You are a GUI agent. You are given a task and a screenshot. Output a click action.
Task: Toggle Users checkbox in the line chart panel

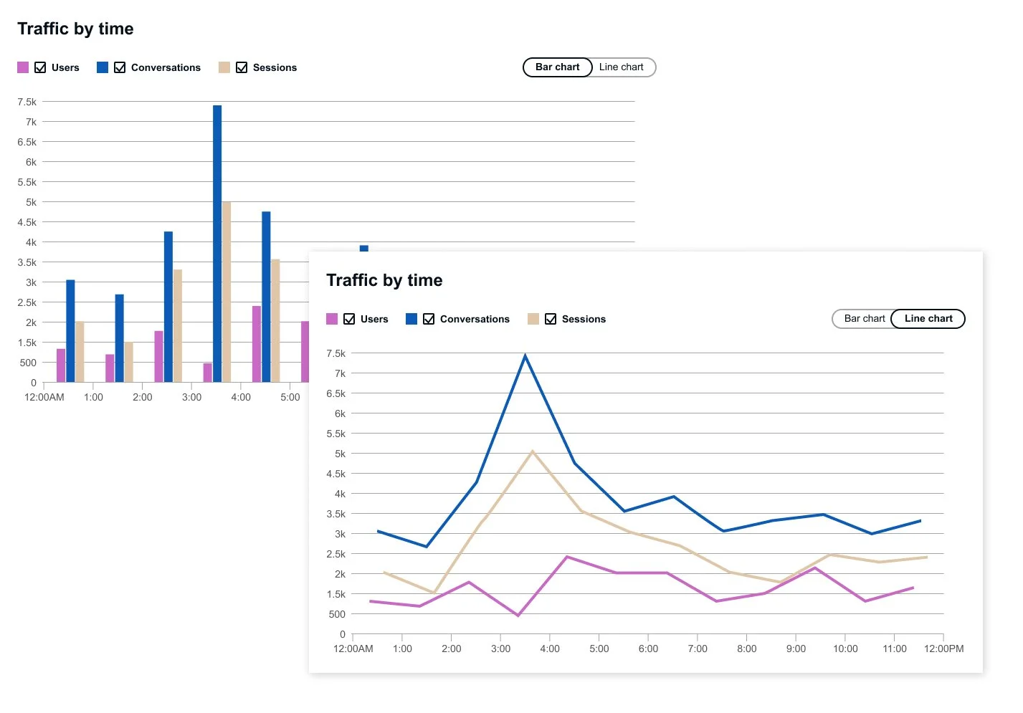(349, 319)
